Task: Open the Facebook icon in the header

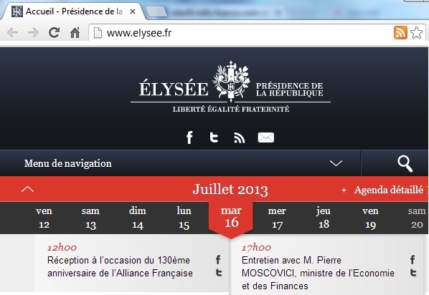Action: [x=189, y=137]
